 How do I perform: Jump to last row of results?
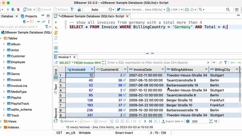click(150, 121)
